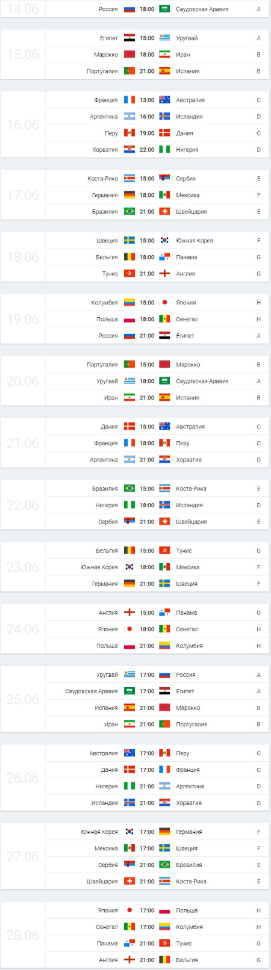Select group H label on Japan–Poland row
The height and width of the screenshot is (970, 271).
click(x=259, y=910)
